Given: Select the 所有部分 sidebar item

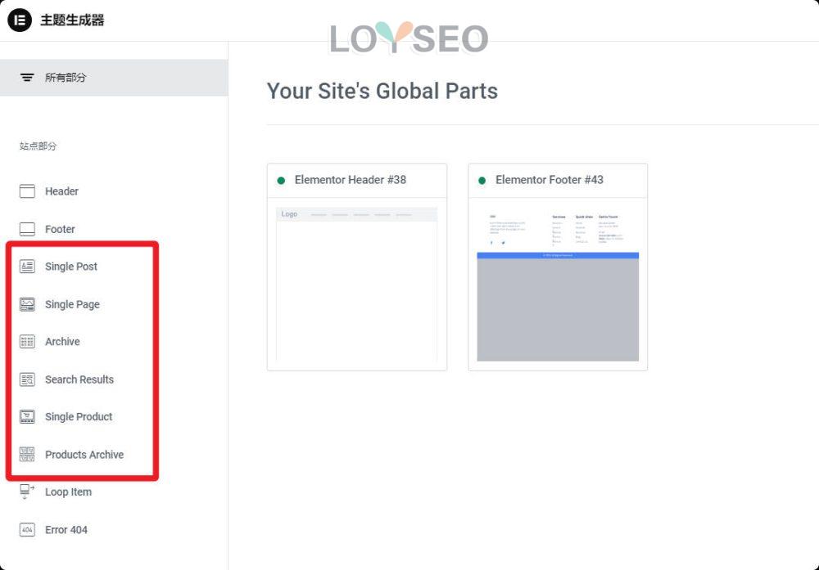Looking at the screenshot, I should (114, 77).
